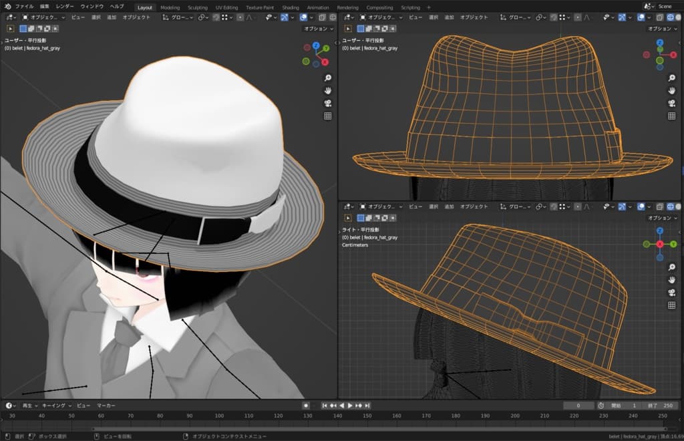
Task: Toggle camera view in the top-right viewport
Action: pyautogui.click(x=673, y=103)
